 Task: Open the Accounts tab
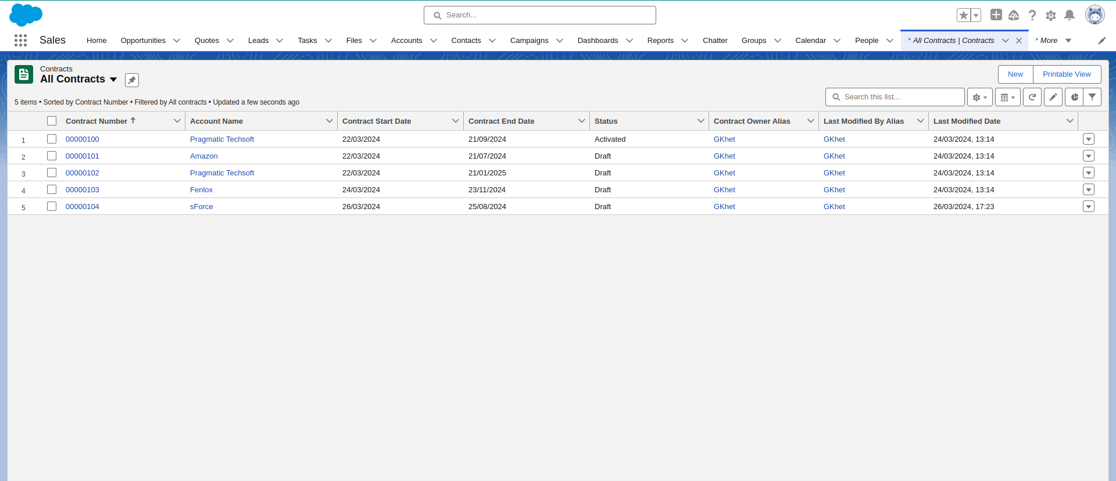tap(406, 41)
